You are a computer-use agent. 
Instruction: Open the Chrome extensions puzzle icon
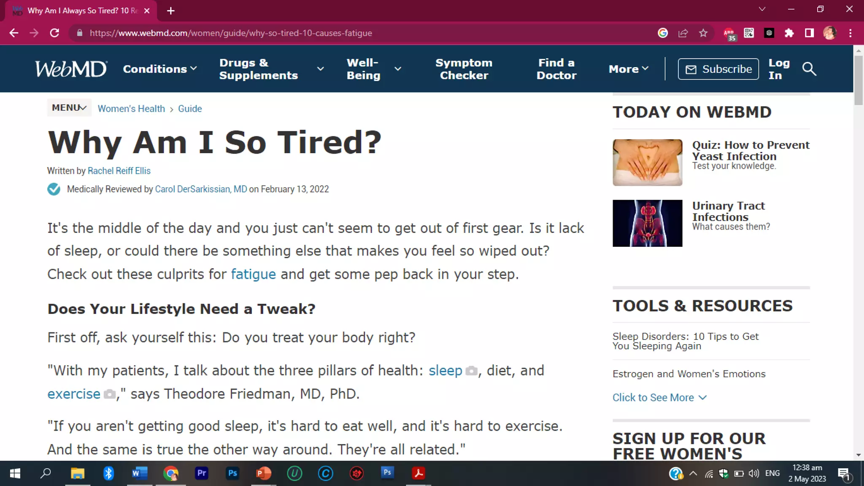tap(789, 33)
